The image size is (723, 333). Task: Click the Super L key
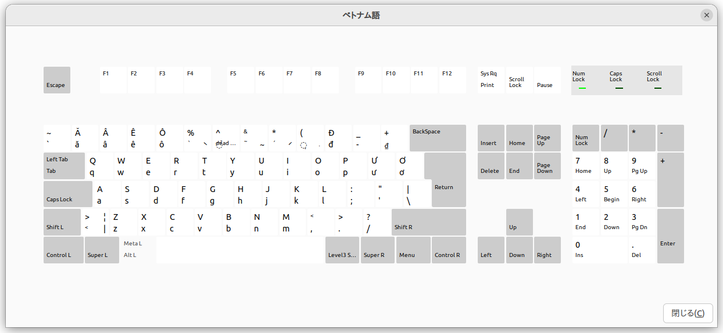(102, 250)
